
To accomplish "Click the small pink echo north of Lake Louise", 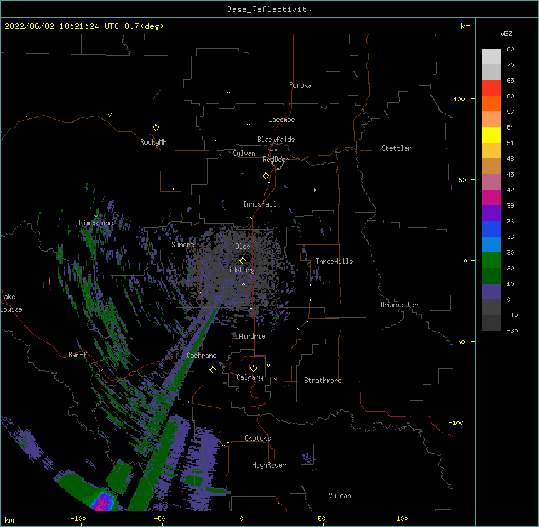I will click(x=49, y=282).
